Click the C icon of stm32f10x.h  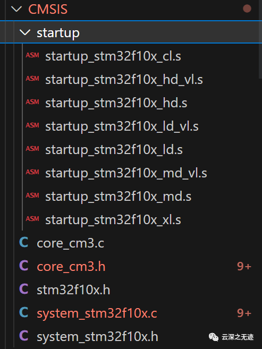click(24, 289)
